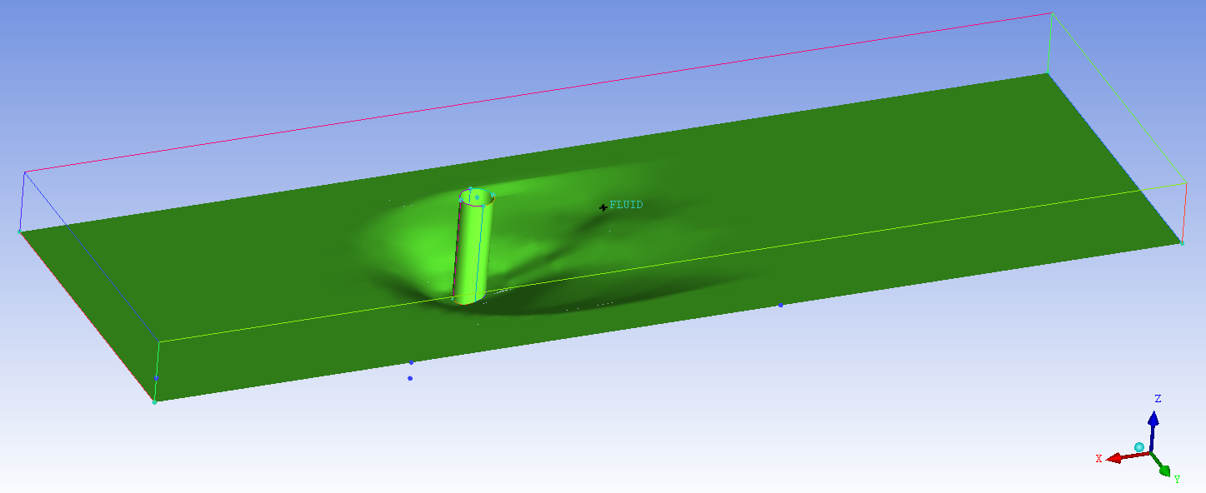Pick the circular top cap of the cylinder

click(477, 197)
